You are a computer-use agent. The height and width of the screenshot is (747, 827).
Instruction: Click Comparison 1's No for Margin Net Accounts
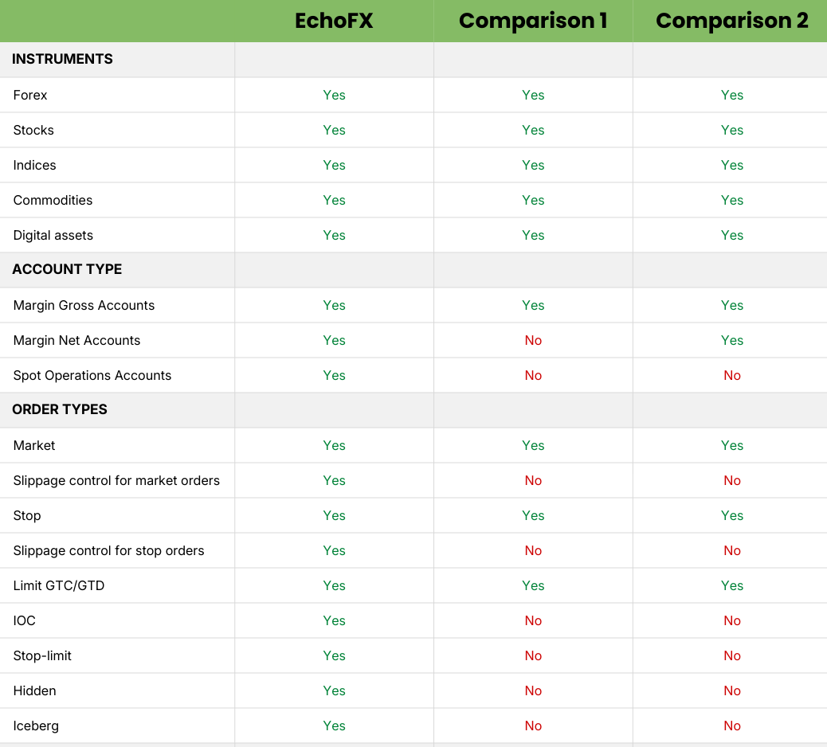point(533,340)
